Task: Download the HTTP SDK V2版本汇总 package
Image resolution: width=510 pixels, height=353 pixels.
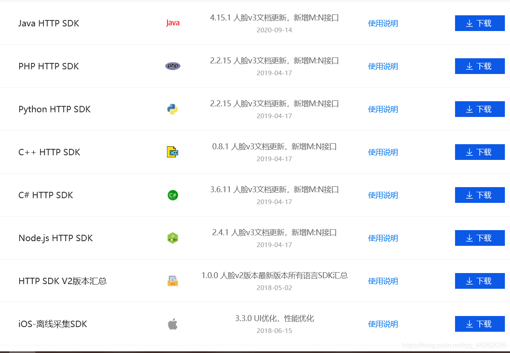Action: pyautogui.click(x=480, y=281)
